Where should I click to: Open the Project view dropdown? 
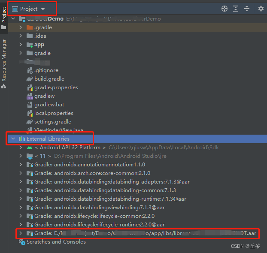(x=28, y=9)
